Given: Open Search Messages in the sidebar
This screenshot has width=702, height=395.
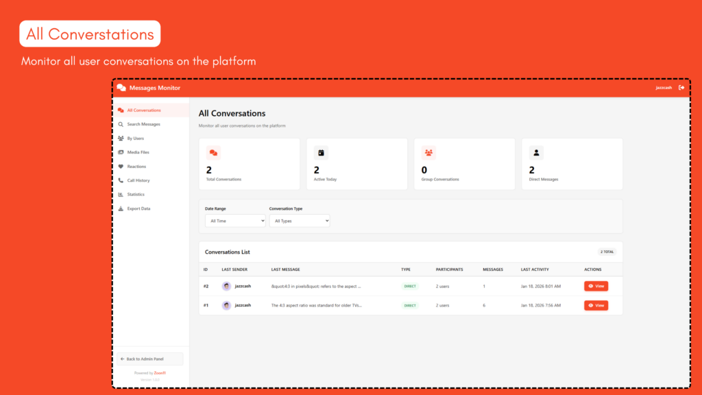Looking at the screenshot, I should pyautogui.click(x=143, y=124).
